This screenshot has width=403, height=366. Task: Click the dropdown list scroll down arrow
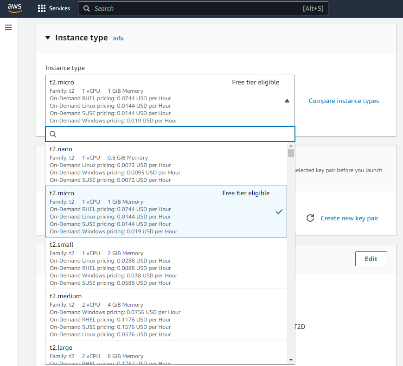[291, 360]
